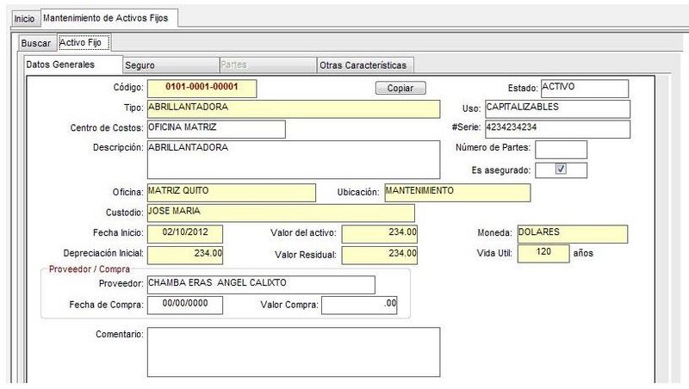Image resolution: width=689 pixels, height=389 pixels.
Task: Edit the Vida Util years field
Action: [x=543, y=253]
